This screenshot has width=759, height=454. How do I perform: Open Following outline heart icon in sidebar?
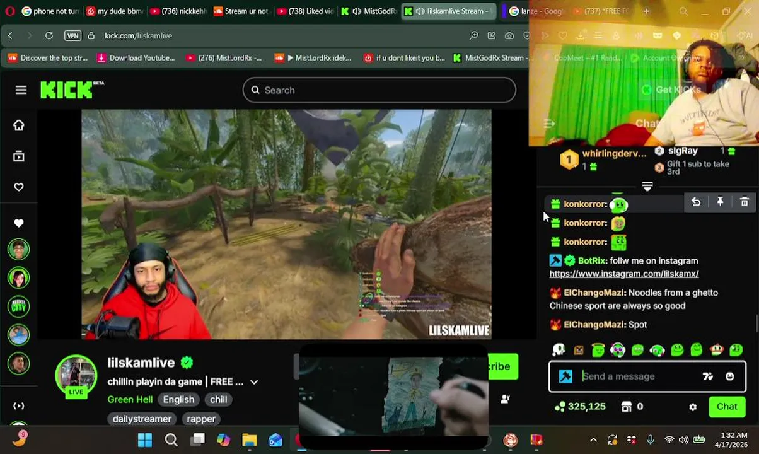pos(19,187)
